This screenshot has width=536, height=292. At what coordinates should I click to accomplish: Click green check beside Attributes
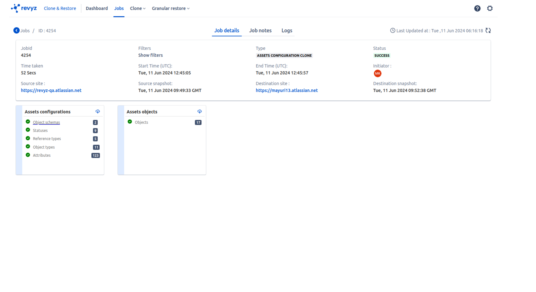pyautogui.click(x=28, y=155)
